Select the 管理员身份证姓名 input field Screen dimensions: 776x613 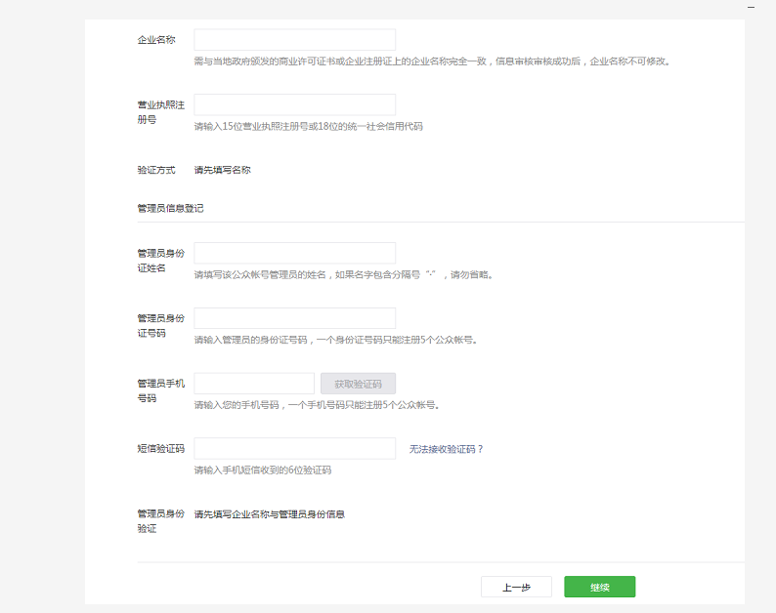pos(294,253)
